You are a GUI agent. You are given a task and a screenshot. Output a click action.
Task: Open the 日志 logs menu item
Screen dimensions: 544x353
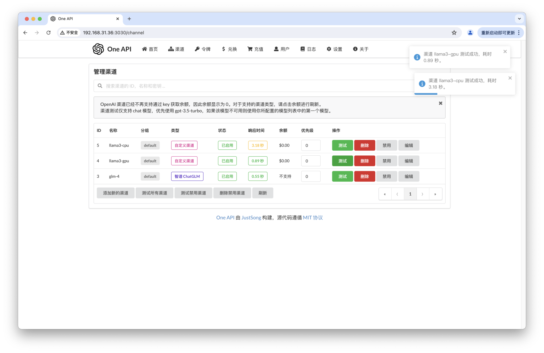click(308, 49)
